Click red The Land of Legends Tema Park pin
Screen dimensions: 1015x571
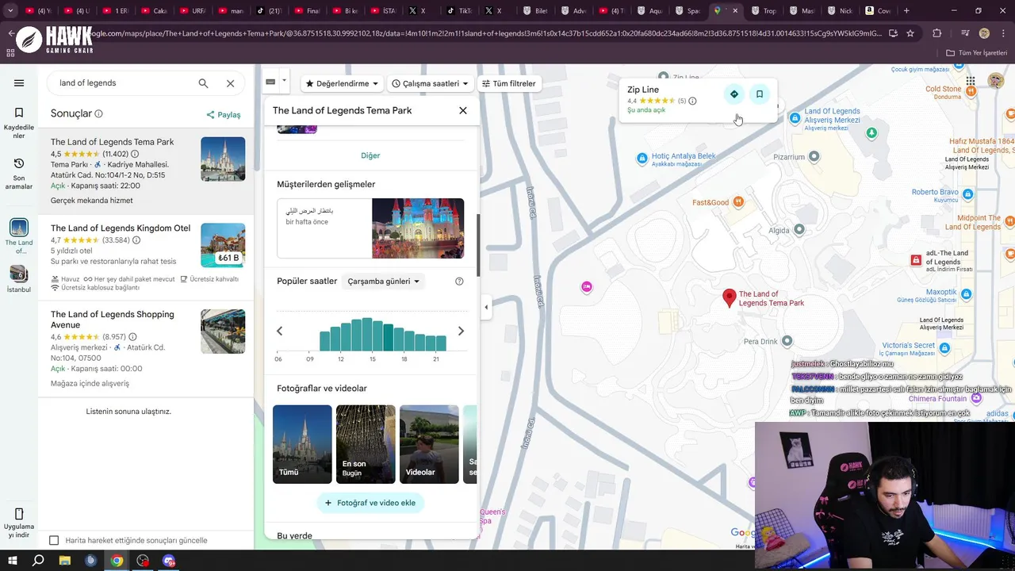click(730, 298)
